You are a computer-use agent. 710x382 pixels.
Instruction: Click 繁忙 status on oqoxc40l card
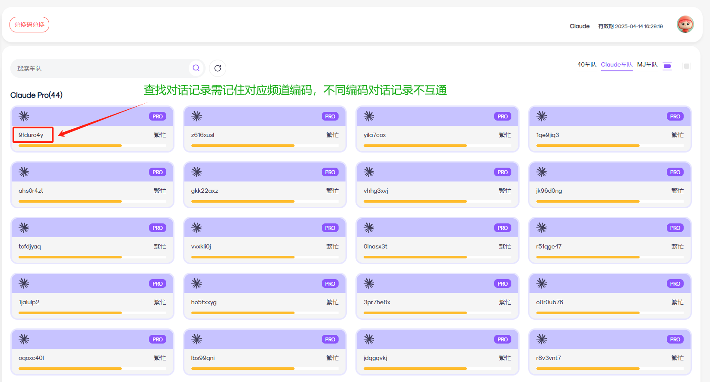160,358
